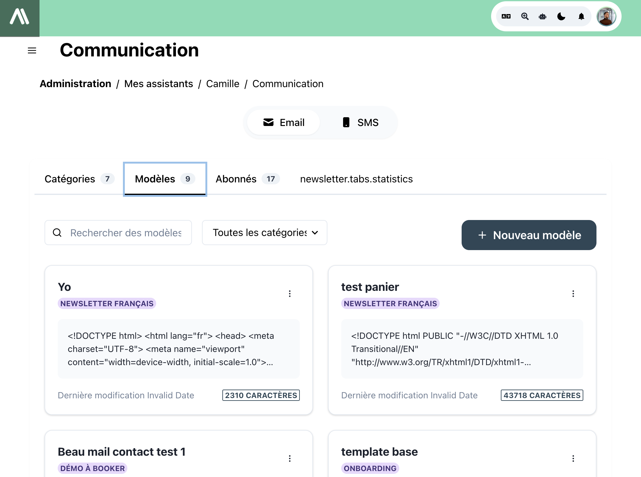Open the robot assistant icon
This screenshot has width=641, height=477.
pyautogui.click(x=543, y=17)
